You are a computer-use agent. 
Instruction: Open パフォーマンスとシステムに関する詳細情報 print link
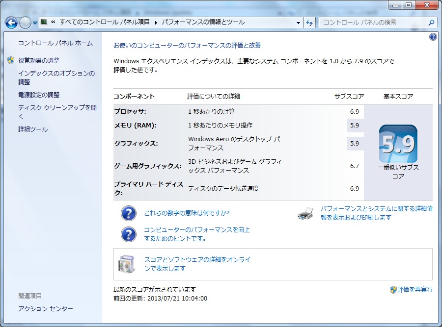376,213
